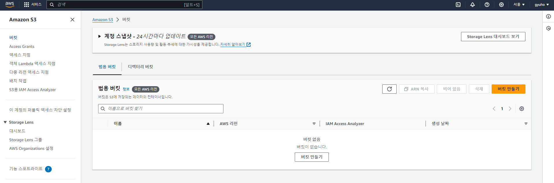
Task: Open Access Grants in side navigation
Action: coord(22,46)
